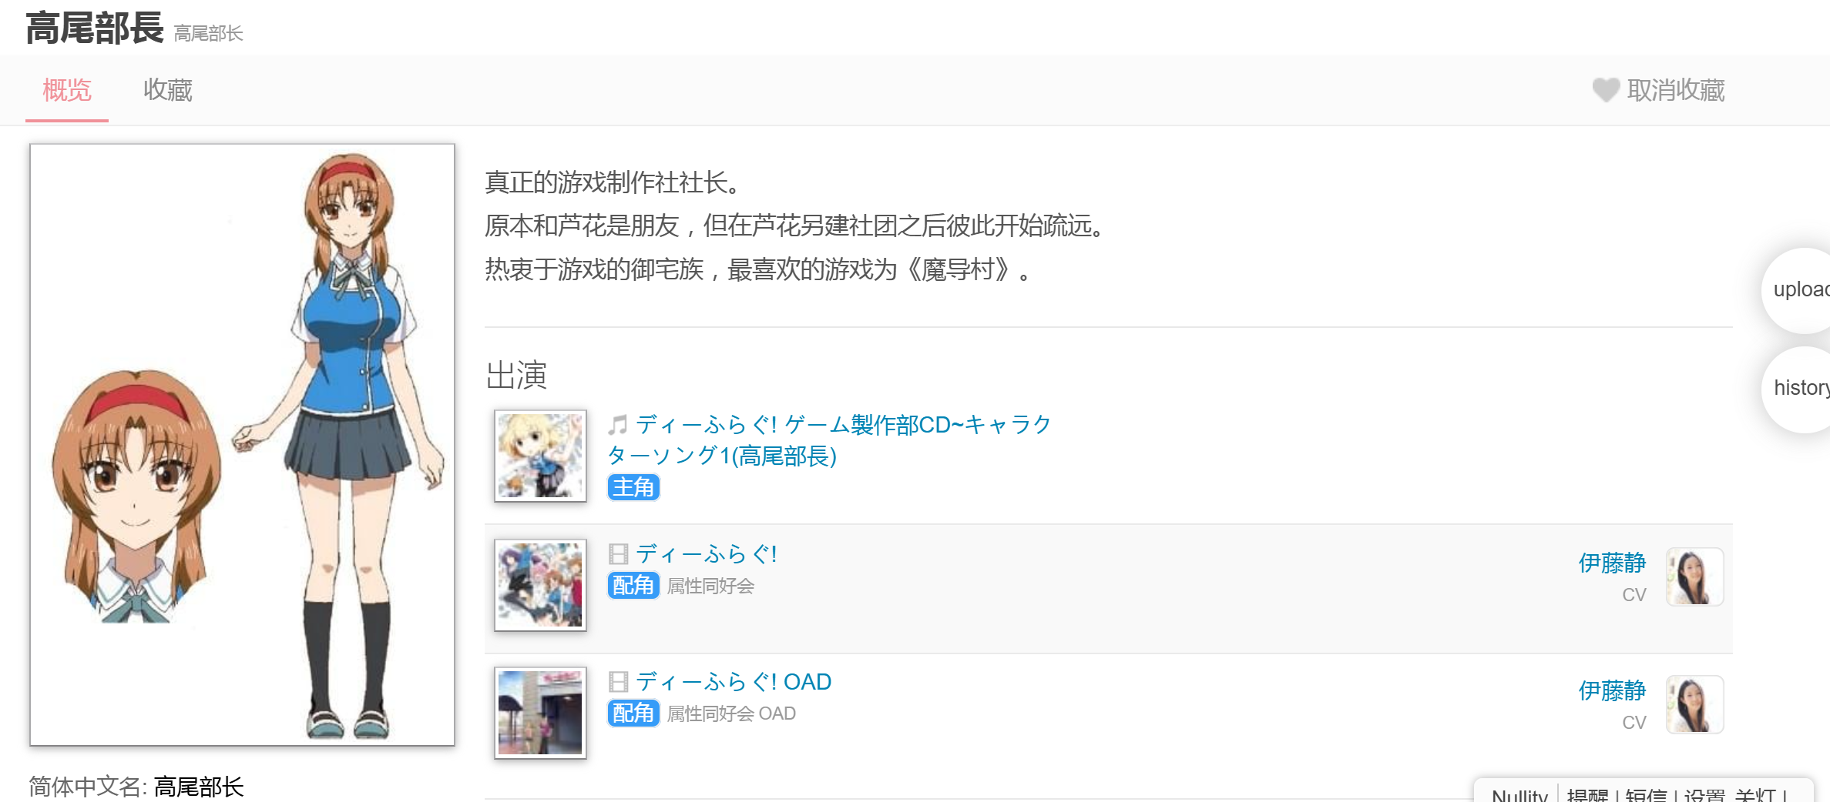Switch to the 收藏 tab

(x=167, y=90)
